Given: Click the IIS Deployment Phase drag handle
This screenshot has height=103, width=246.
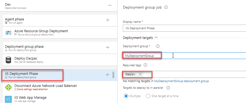Looking at the screenshot, I should tap(113, 75).
